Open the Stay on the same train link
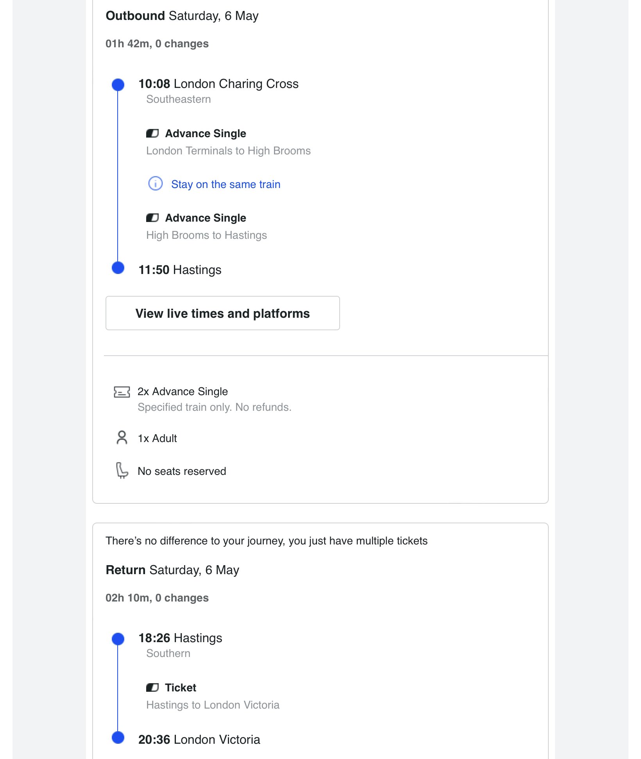 pyautogui.click(x=226, y=184)
